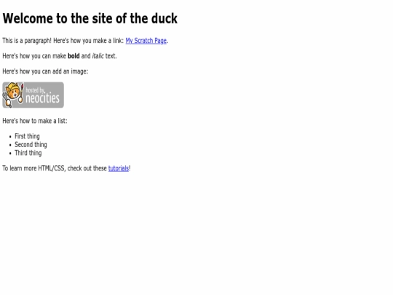Viewport: 393px width, 295px height.
Task: Select the "First thing" list item
Action: (x=27, y=136)
